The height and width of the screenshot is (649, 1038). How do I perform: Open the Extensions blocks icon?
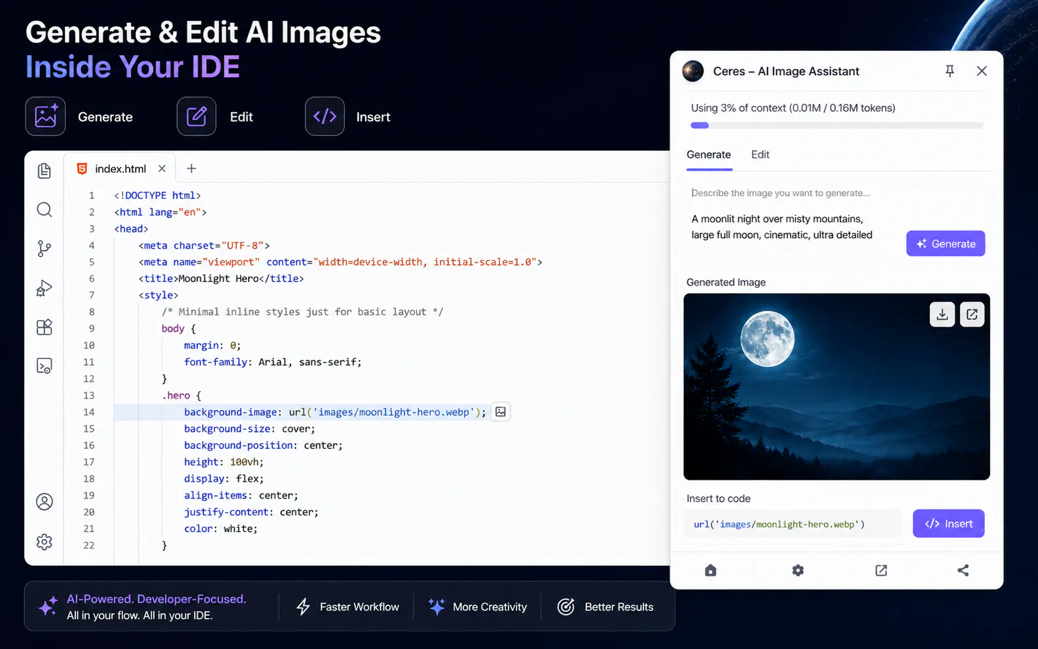click(x=45, y=327)
